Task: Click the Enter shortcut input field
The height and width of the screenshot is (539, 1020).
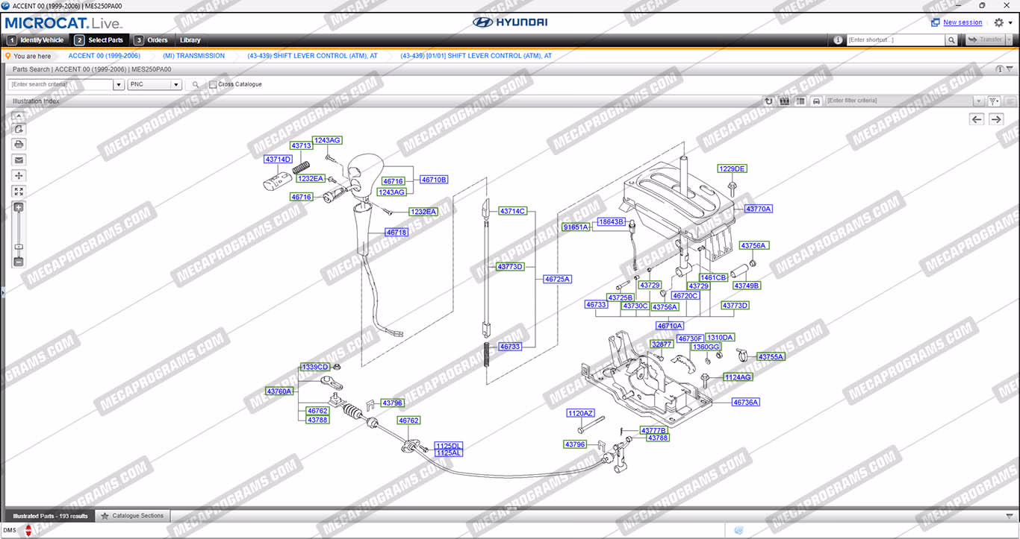Action: 895,40
